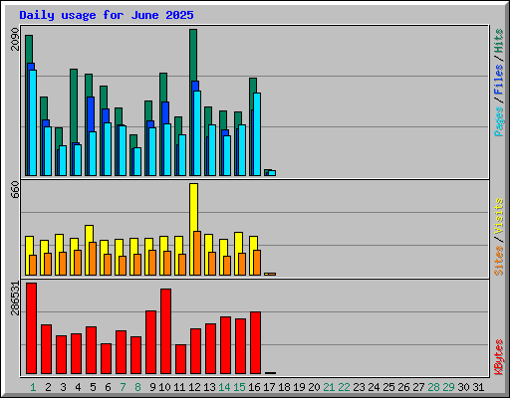Click day label 30 on the x-axis

click(463, 387)
